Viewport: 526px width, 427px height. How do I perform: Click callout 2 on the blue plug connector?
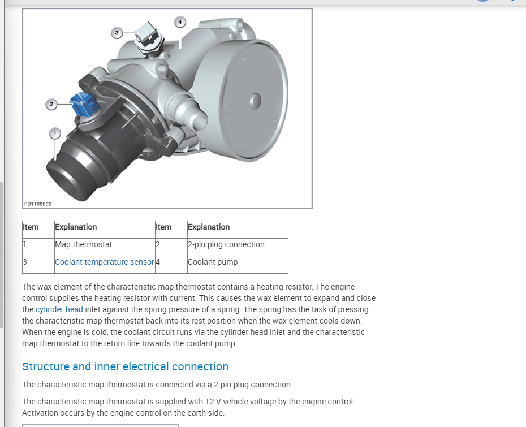[51, 104]
